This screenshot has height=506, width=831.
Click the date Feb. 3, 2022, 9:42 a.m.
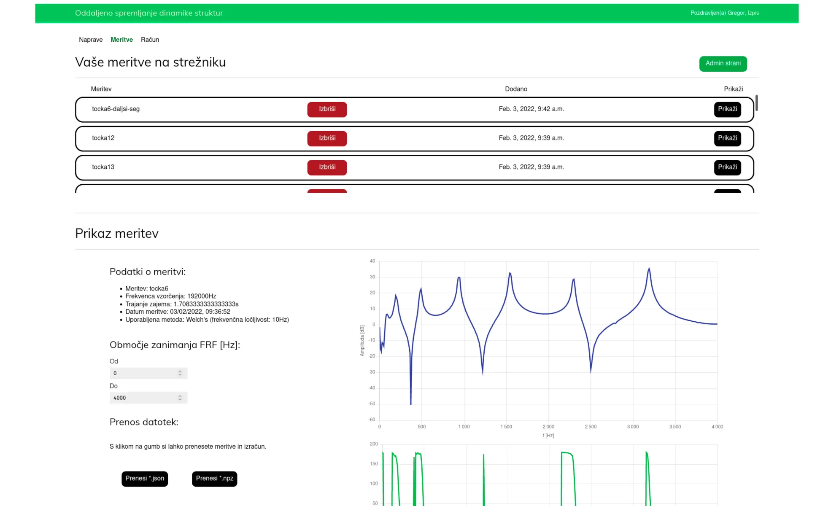(x=531, y=109)
